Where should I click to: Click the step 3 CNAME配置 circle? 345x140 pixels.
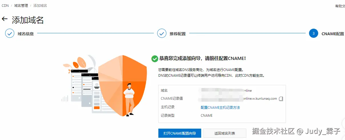pos(314,34)
